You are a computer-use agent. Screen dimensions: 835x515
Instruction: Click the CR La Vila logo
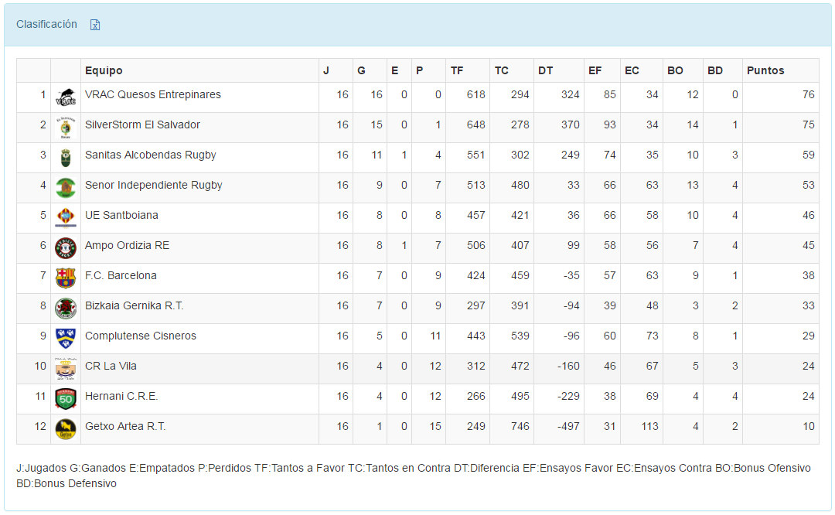pos(66,369)
